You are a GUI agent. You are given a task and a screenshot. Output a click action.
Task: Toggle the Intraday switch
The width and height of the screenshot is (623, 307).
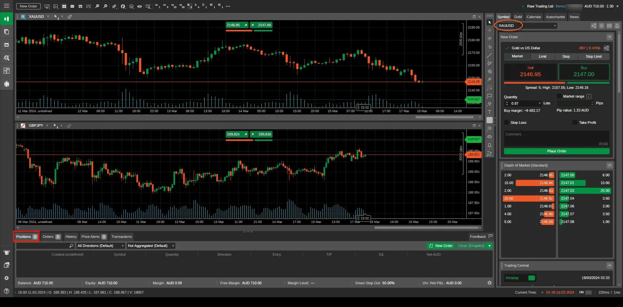[x=531, y=278]
